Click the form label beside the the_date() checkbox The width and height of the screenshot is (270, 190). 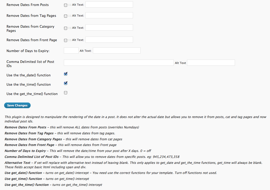pyautogui.click(x=29, y=75)
